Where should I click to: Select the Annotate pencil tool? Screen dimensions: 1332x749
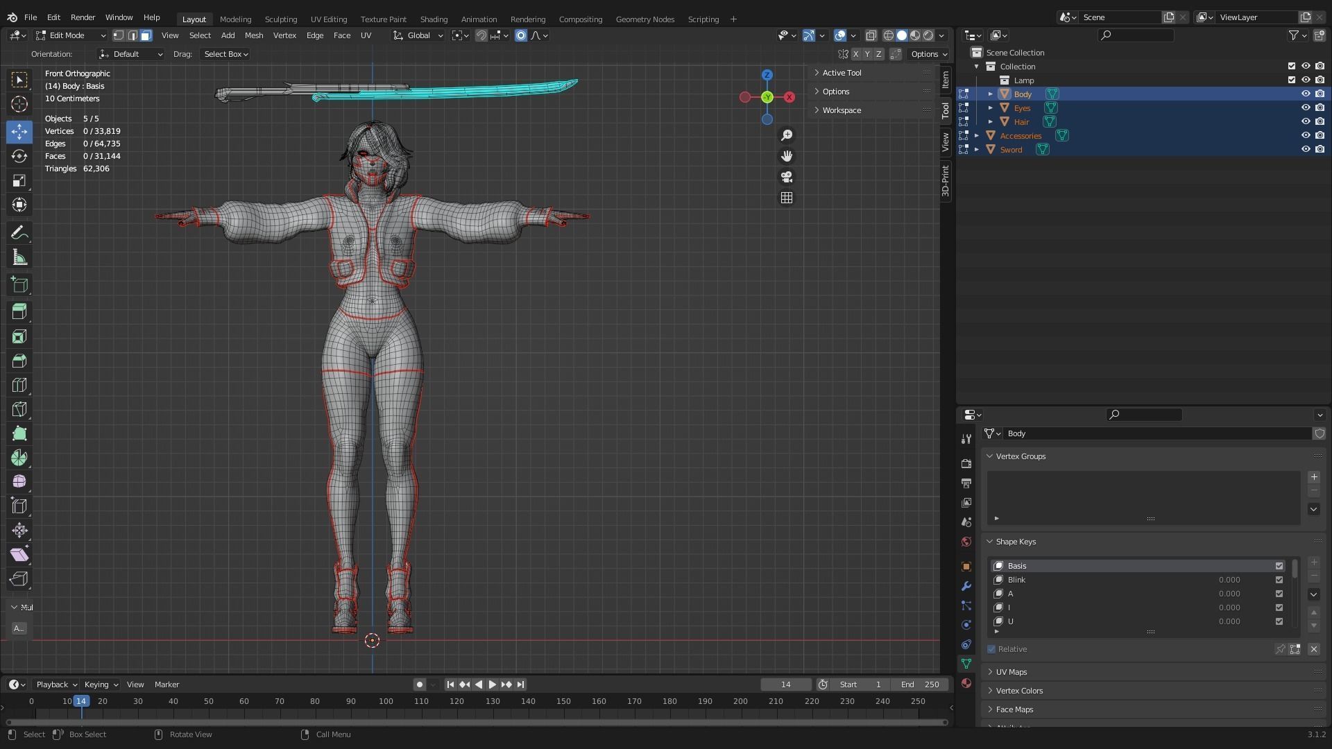(19, 233)
